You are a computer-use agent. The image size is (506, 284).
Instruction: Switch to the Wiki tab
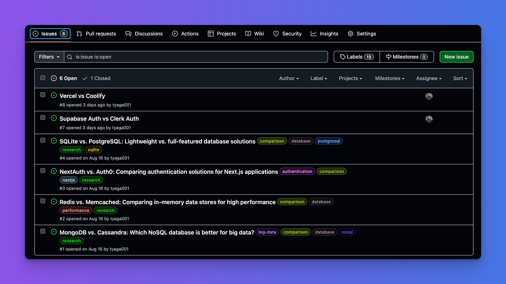[254, 34]
